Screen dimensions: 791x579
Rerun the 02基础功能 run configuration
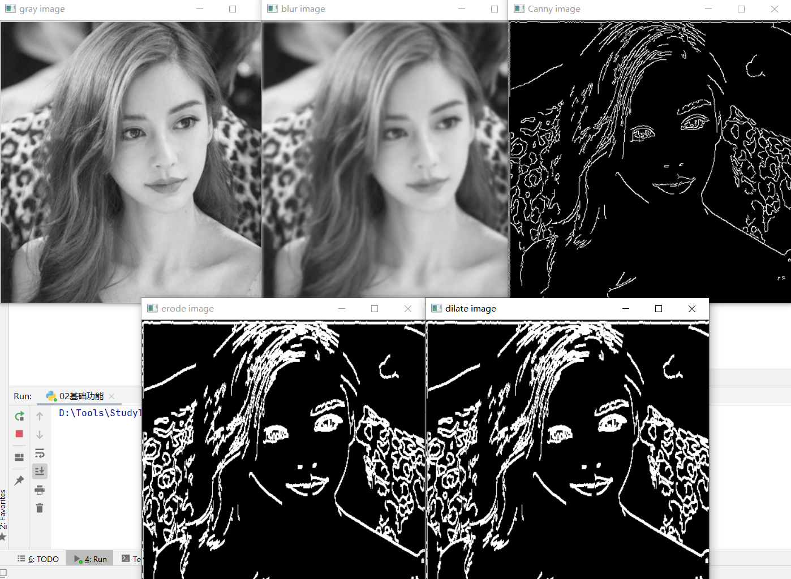click(19, 416)
